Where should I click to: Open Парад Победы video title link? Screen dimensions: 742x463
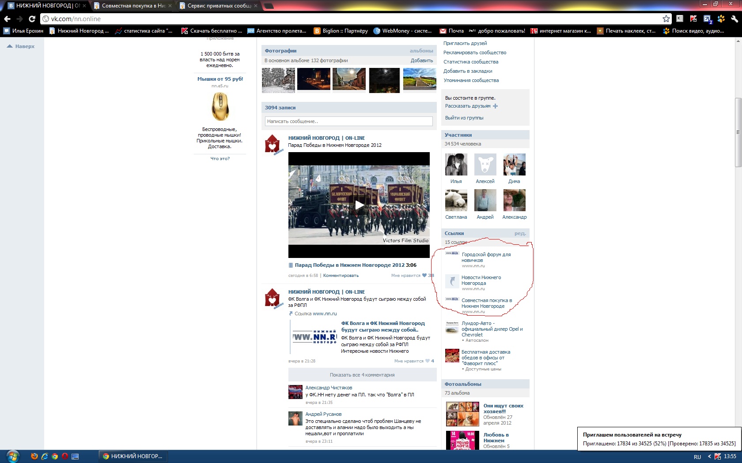pyautogui.click(x=349, y=265)
